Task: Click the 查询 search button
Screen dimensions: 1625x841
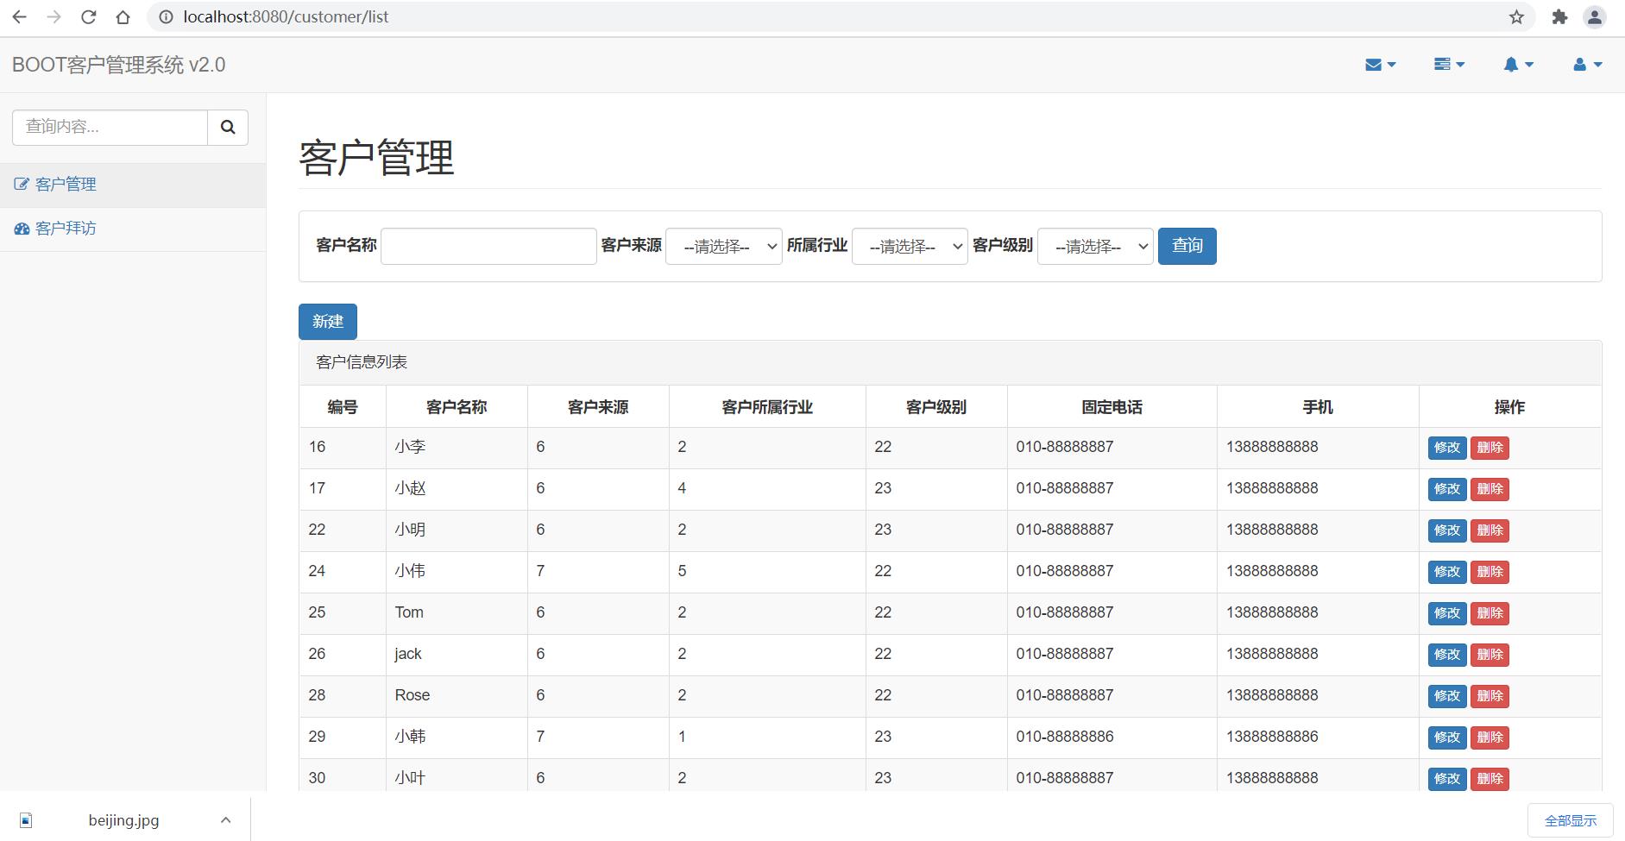Action: click(x=1187, y=246)
